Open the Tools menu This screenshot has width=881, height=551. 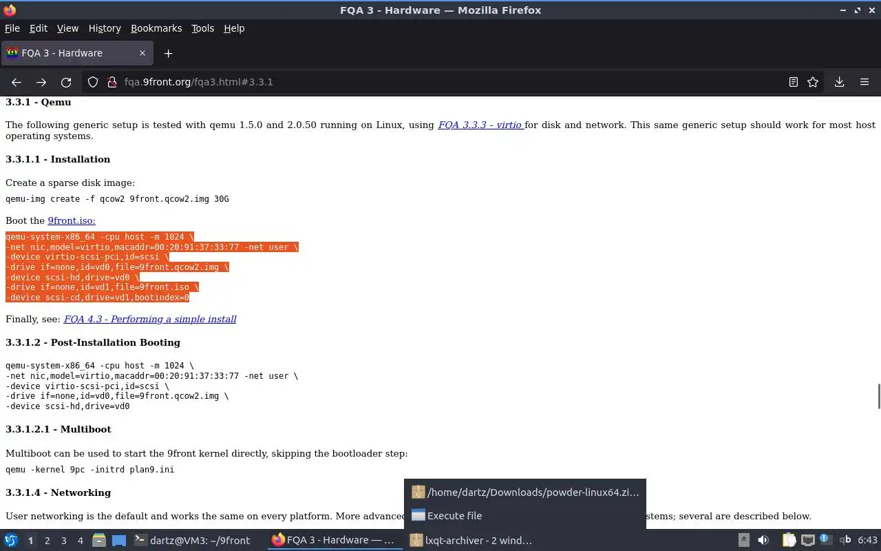pos(202,28)
